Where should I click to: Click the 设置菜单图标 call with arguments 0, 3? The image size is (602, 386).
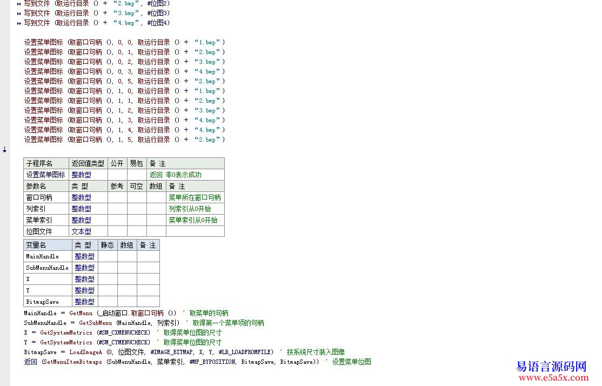(x=124, y=71)
